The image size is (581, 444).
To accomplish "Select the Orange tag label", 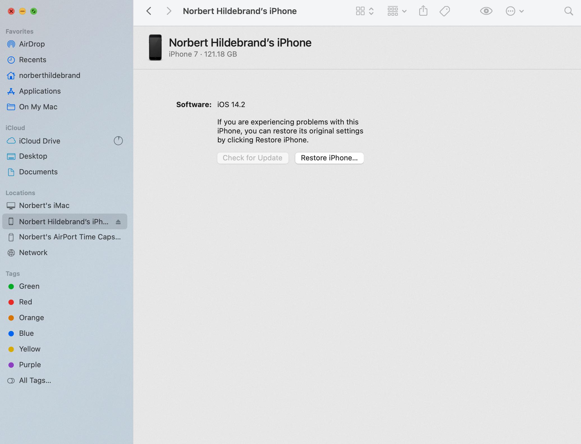I will coord(31,318).
